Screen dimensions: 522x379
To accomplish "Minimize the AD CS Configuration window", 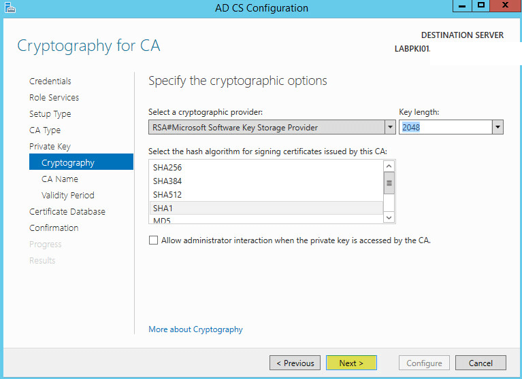I will (x=462, y=5).
